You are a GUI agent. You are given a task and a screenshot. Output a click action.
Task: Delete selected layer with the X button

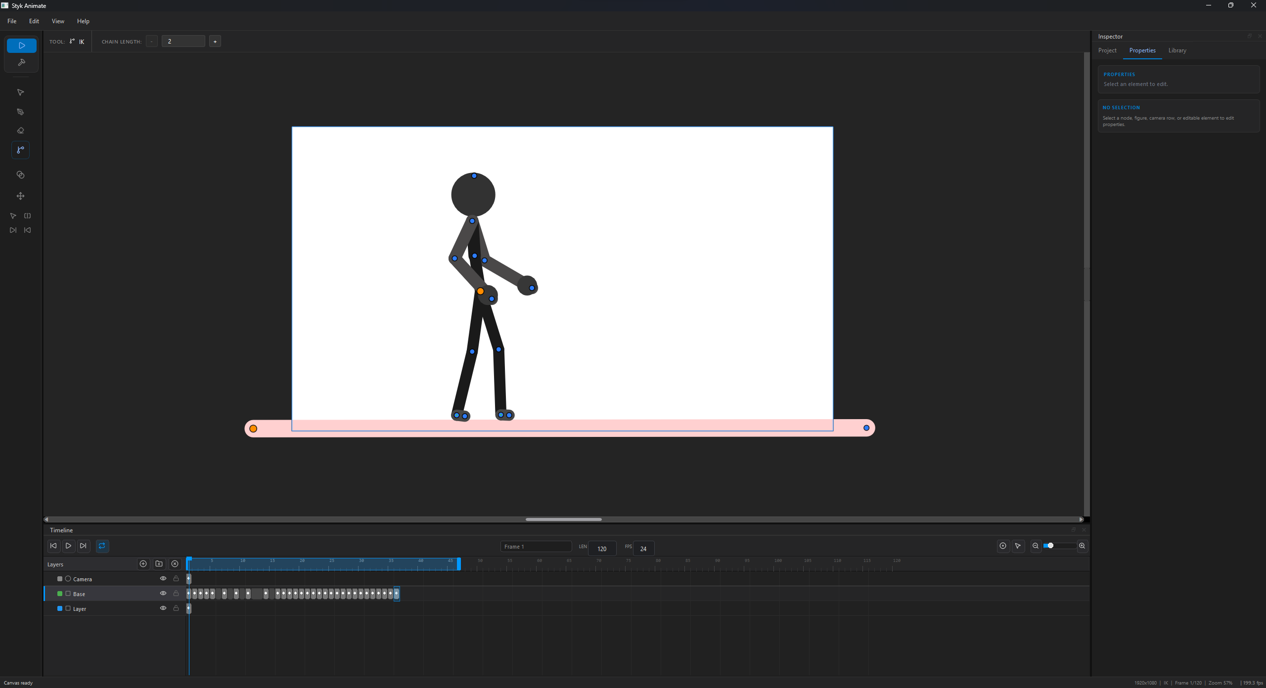pyautogui.click(x=175, y=564)
